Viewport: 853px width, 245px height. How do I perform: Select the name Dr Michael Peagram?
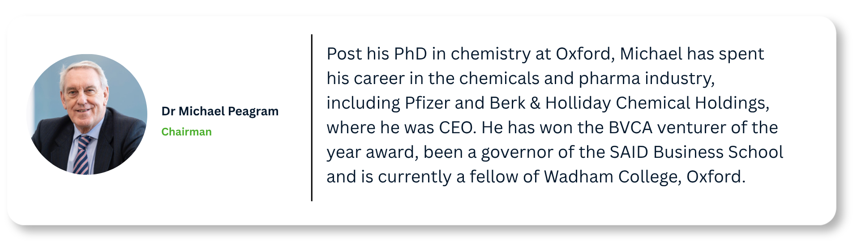click(x=220, y=111)
